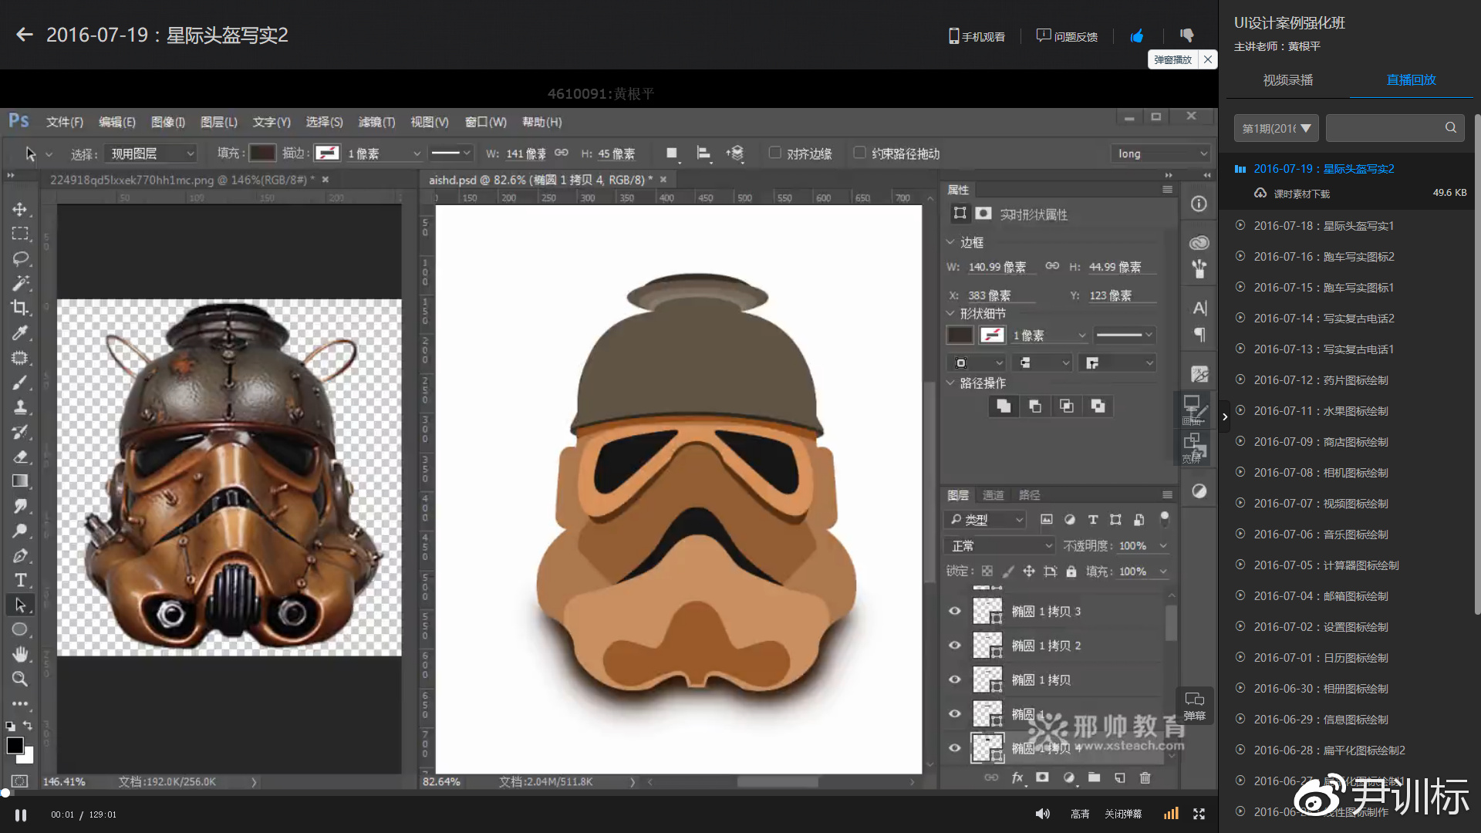Viewport: 1481px width, 833px height.
Task: Select the Eyedropper tool
Action: pyautogui.click(x=20, y=332)
